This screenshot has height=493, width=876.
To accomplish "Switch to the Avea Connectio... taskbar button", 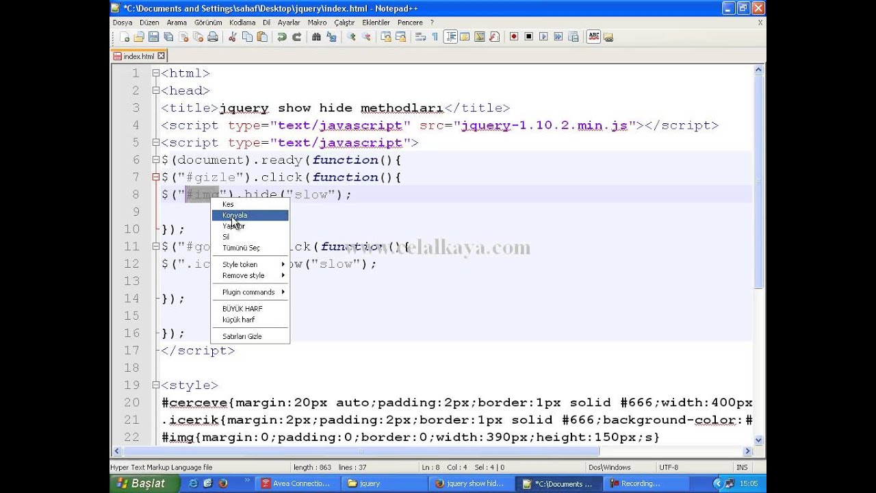I will [x=296, y=483].
